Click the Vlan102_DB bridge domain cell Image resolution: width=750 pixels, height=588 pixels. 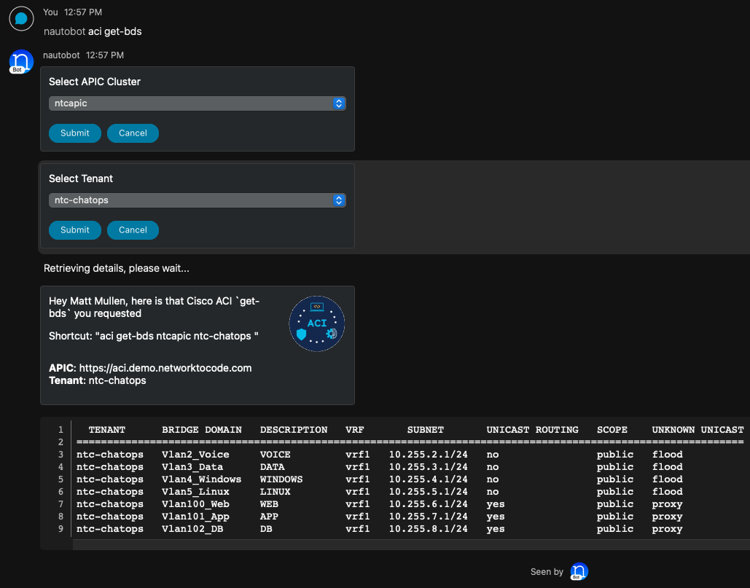click(192, 529)
